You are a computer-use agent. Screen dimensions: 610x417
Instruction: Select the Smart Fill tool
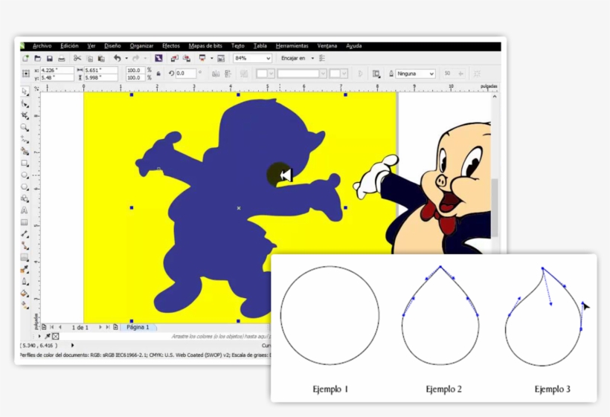(x=25, y=151)
